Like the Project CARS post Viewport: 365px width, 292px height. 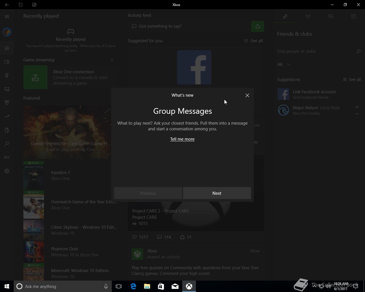click(x=140, y=237)
